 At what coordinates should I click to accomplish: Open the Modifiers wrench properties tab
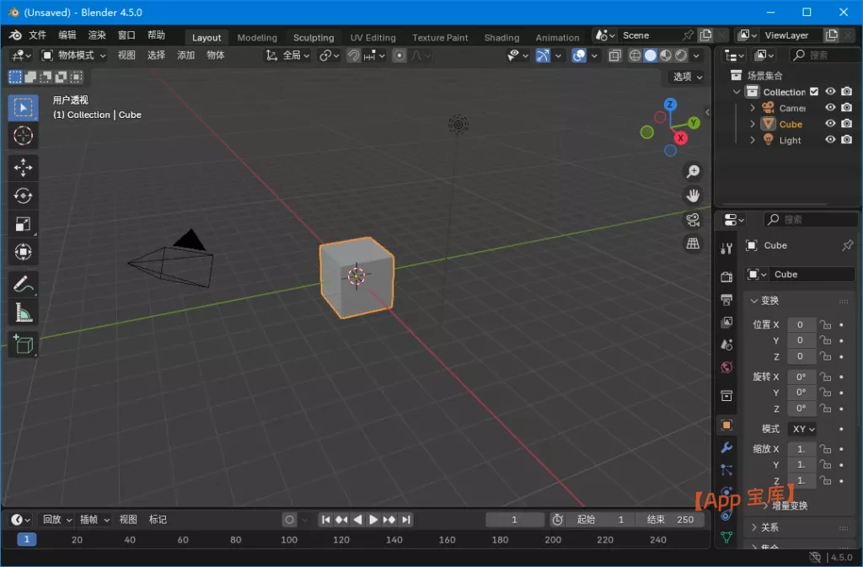(x=726, y=447)
